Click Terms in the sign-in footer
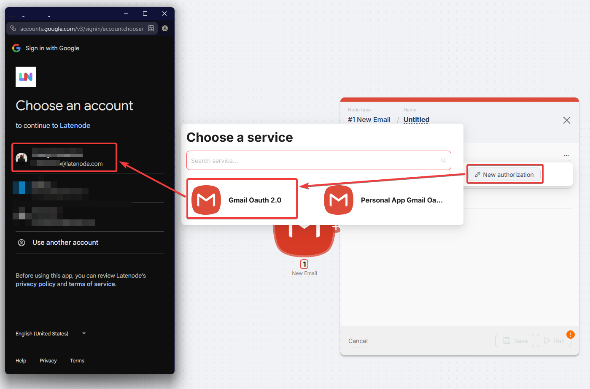Image resolution: width=590 pixels, height=389 pixels. coord(77,360)
